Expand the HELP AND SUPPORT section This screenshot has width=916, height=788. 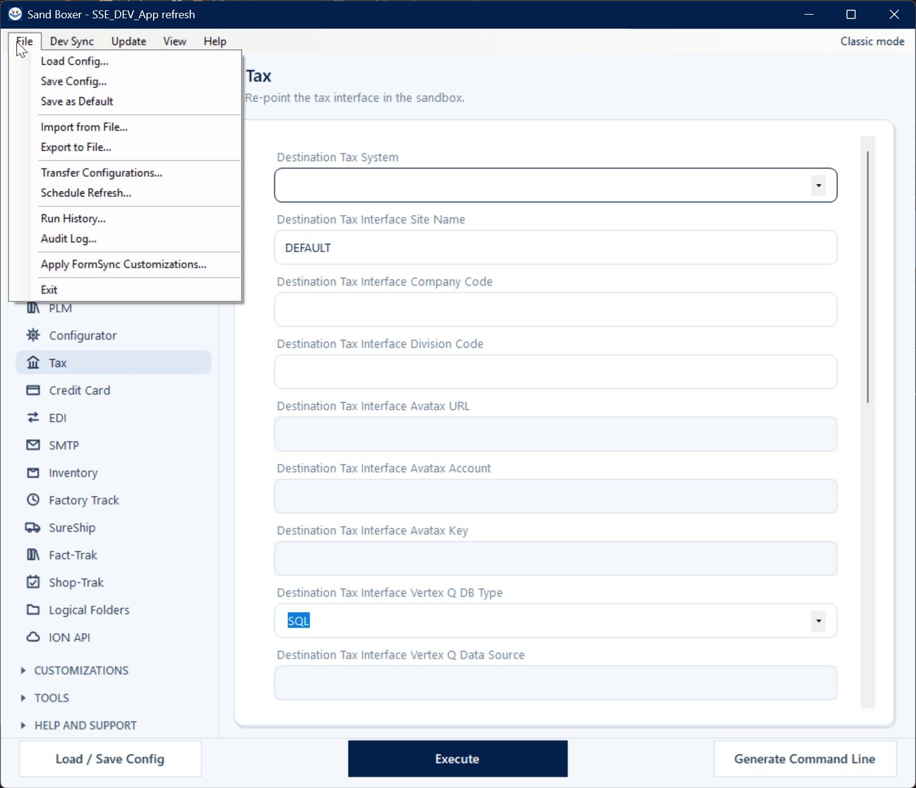(23, 725)
